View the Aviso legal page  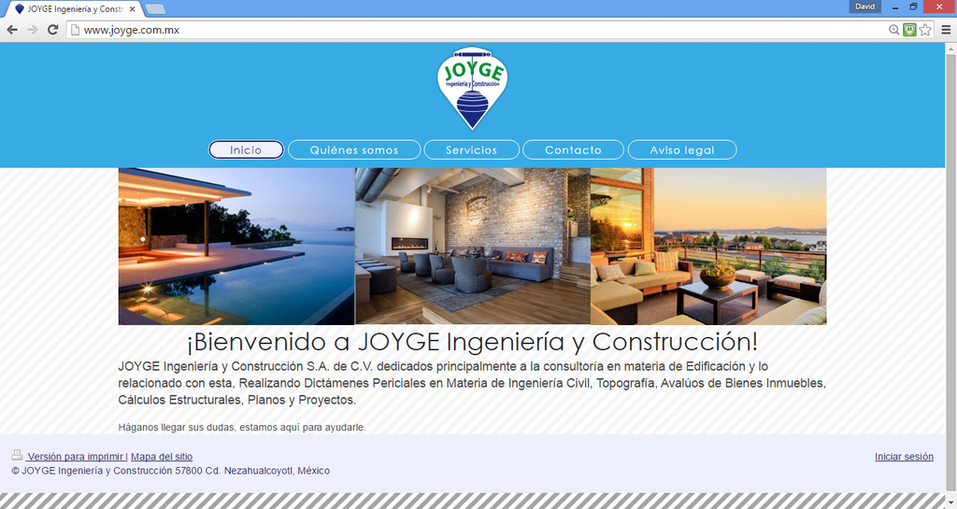(x=681, y=150)
